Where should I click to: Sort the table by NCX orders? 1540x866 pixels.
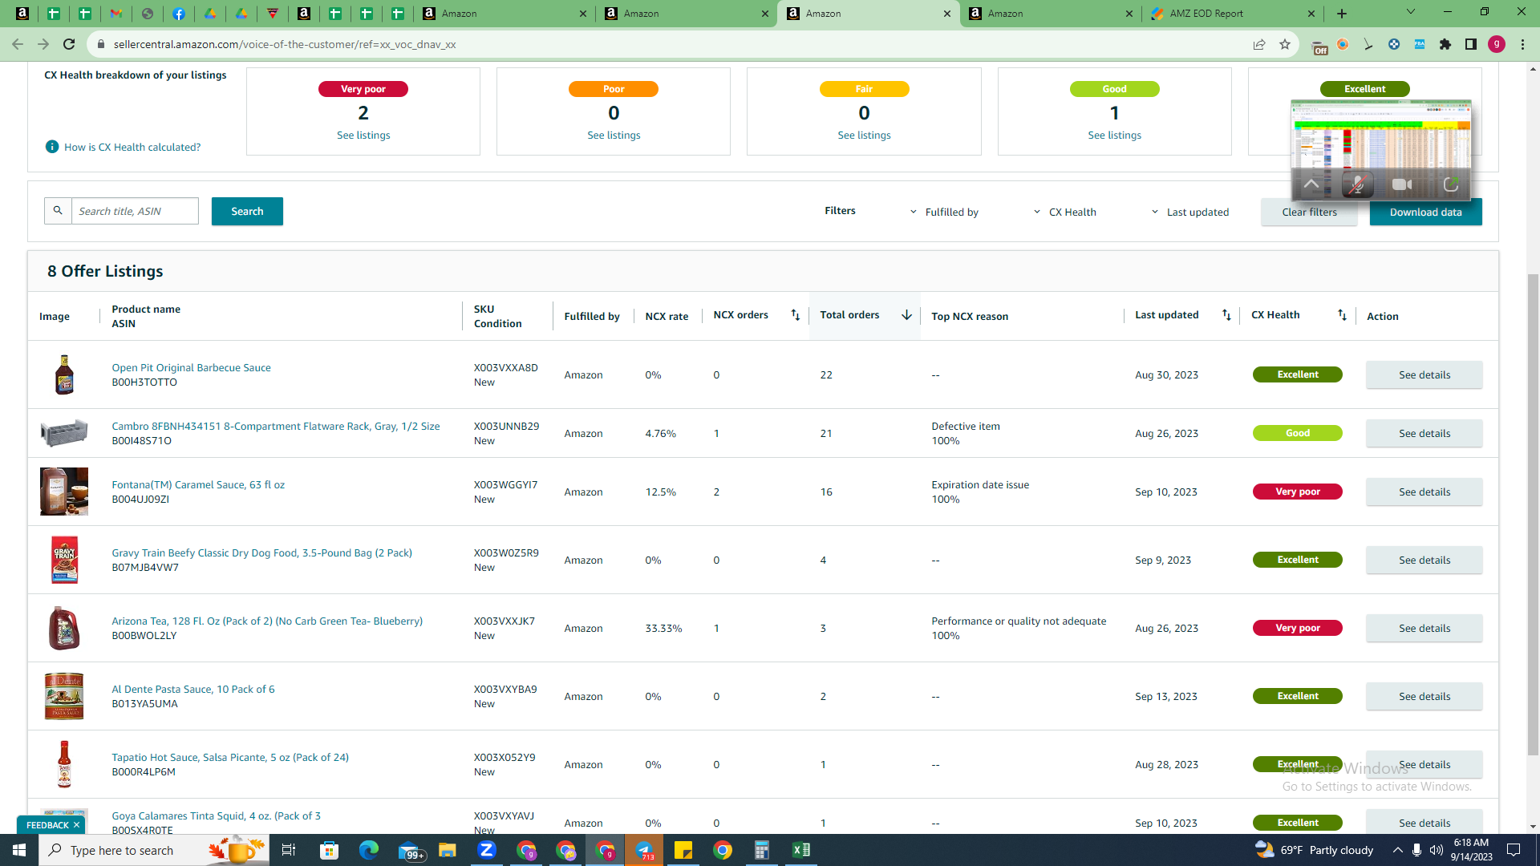click(796, 315)
